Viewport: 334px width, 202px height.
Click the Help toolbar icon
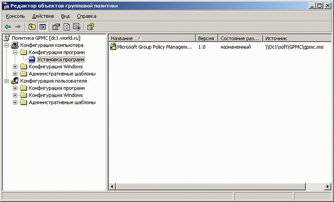91,27
